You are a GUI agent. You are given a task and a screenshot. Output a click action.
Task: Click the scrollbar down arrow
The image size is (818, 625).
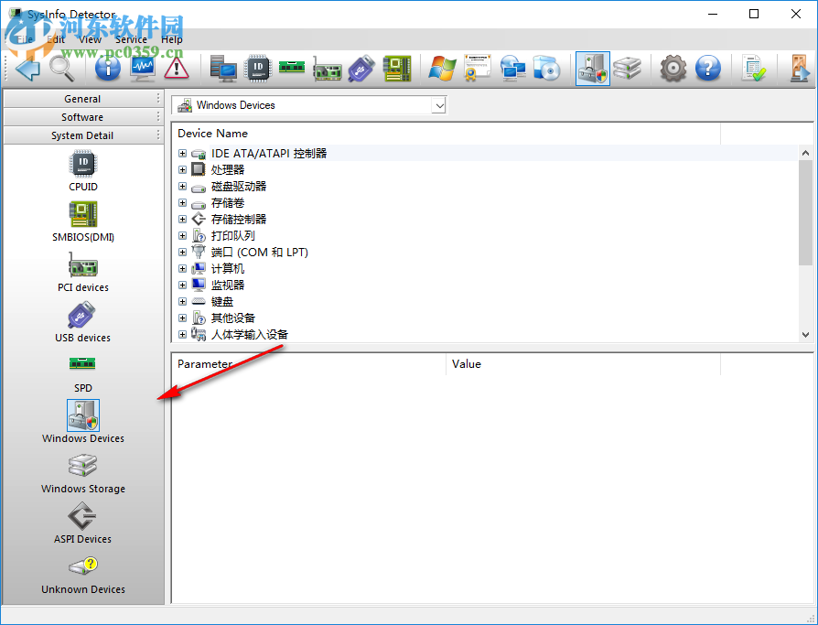pyautogui.click(x=806, y=333)
